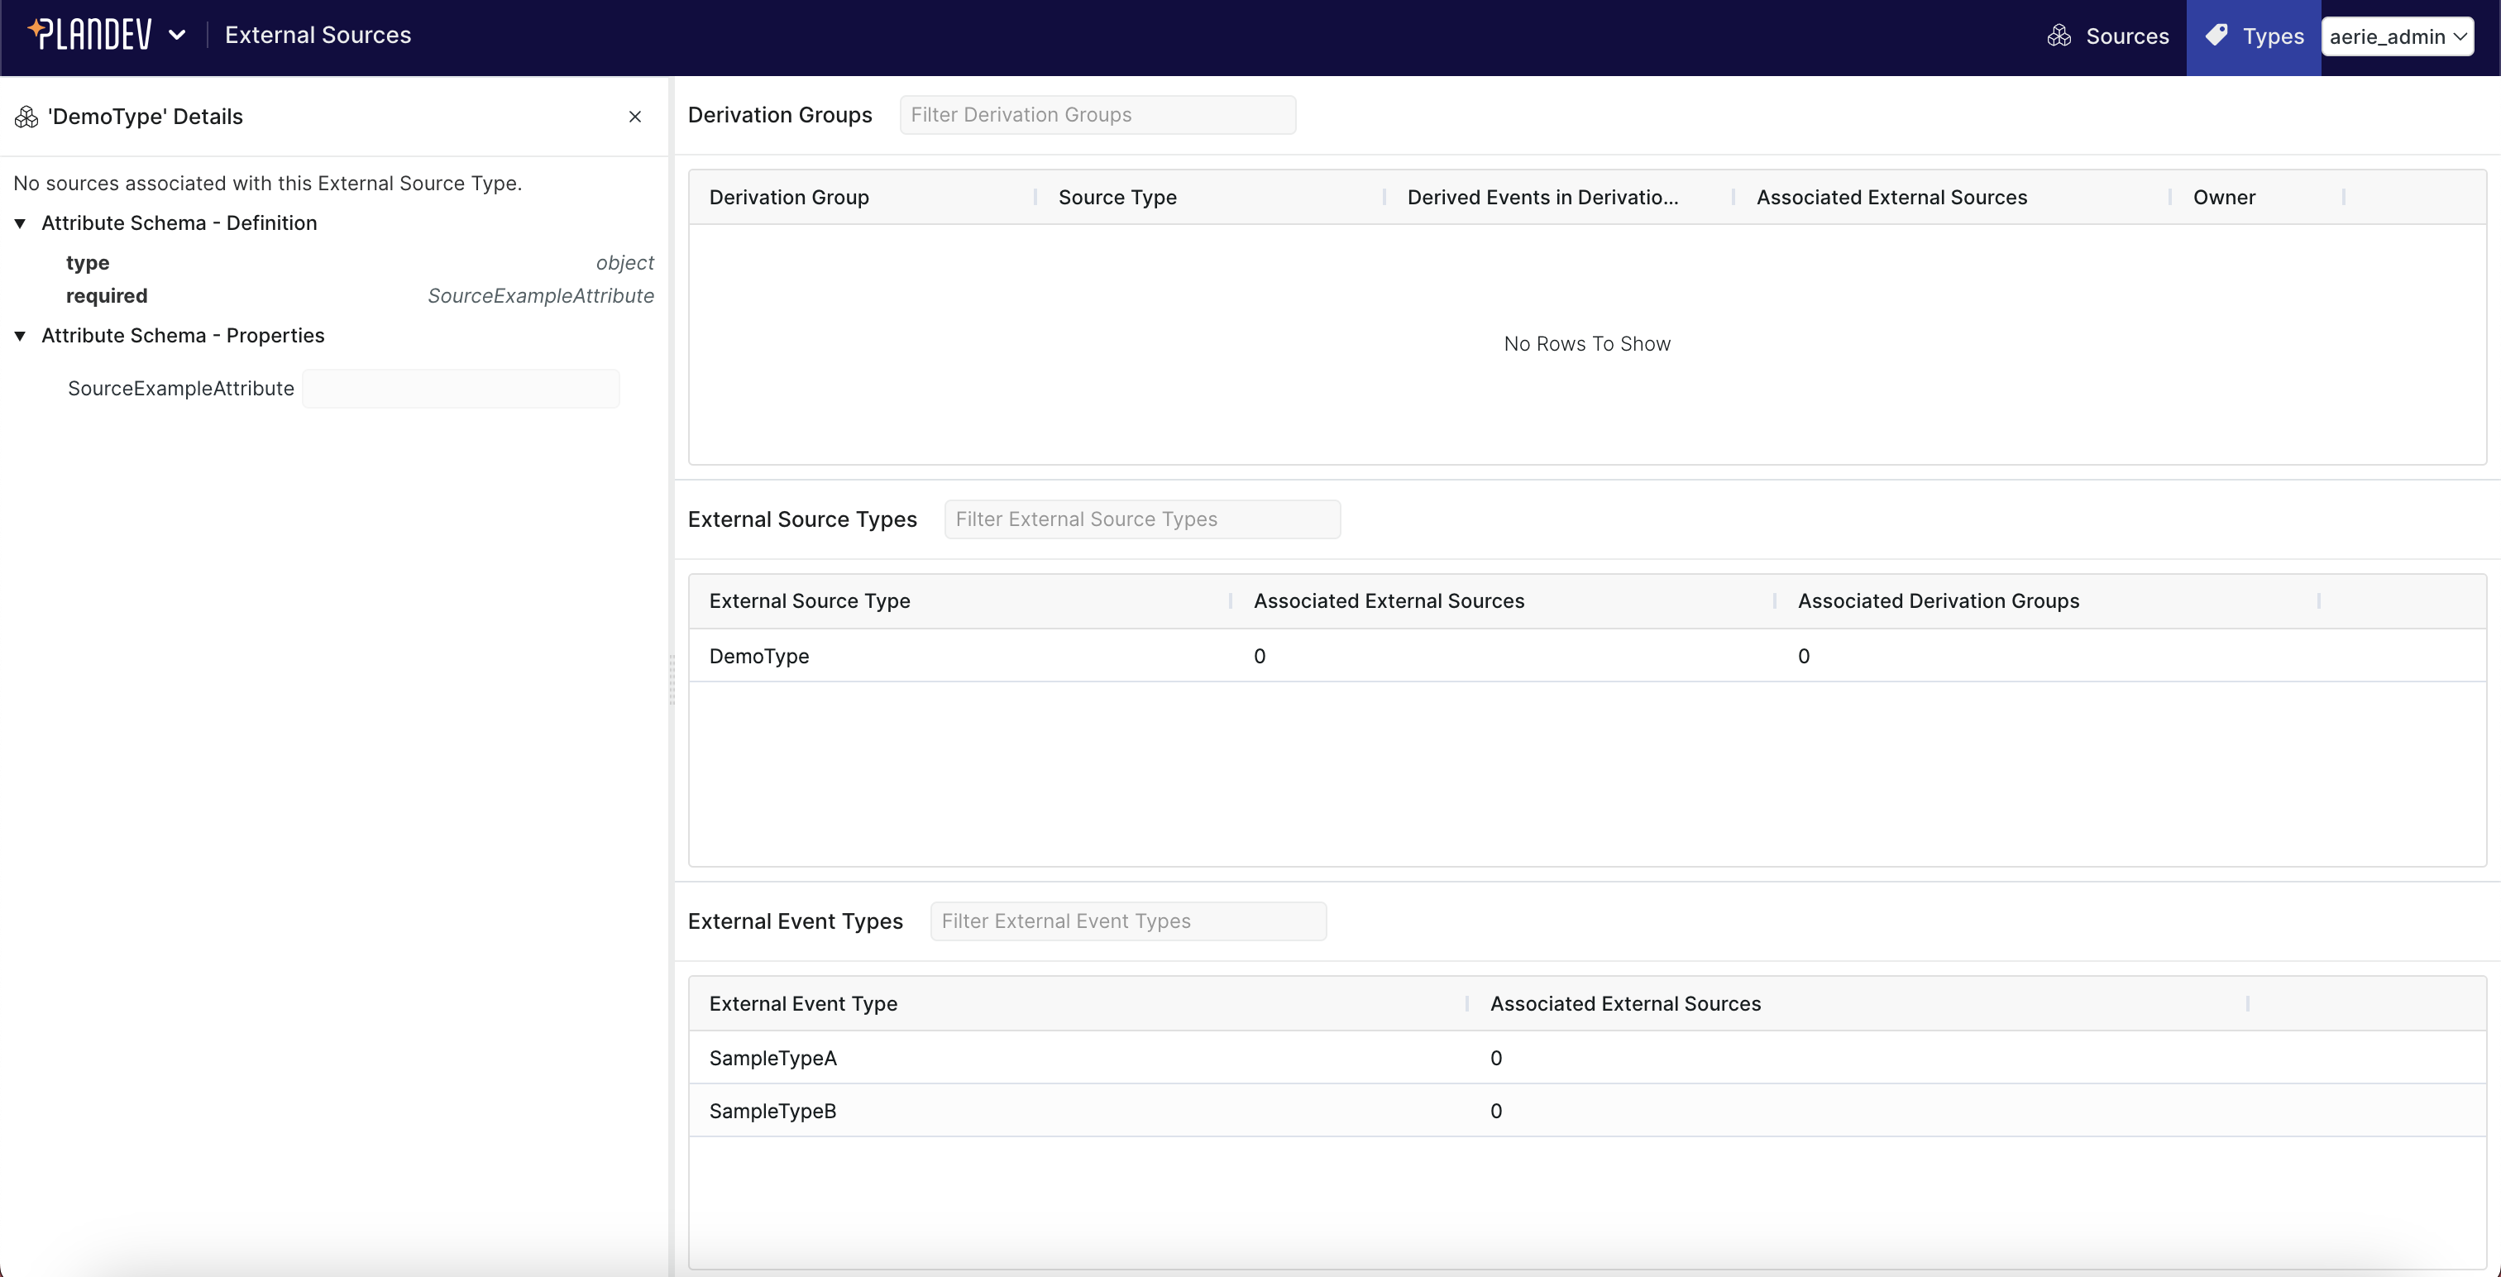
Task: Collapse the Attribute Schema - Definition section
Action: pyautogui.click(x=21, y=222)
